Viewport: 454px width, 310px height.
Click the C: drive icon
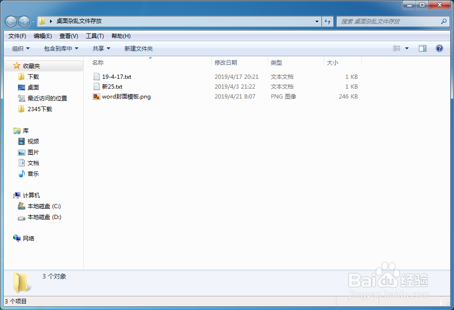click(x=22, y=206)
